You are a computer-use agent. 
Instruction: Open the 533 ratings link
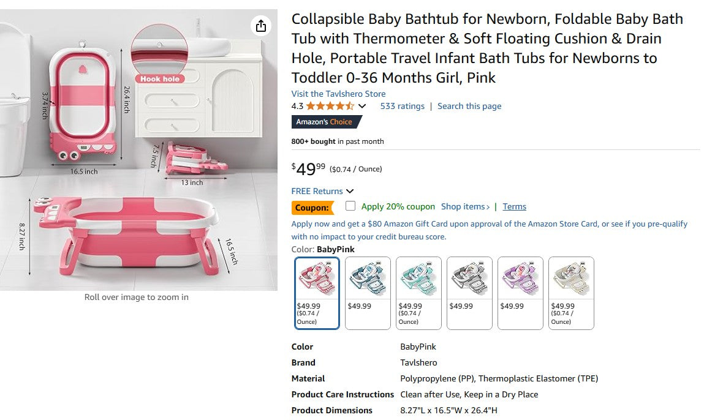(x=403, y=105)
